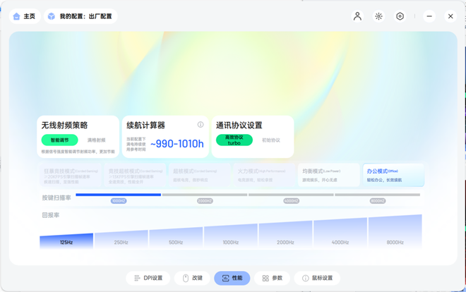Open settings via the hexagon gear icon
The image size is (466, 292).
click(x=400, y=16)
